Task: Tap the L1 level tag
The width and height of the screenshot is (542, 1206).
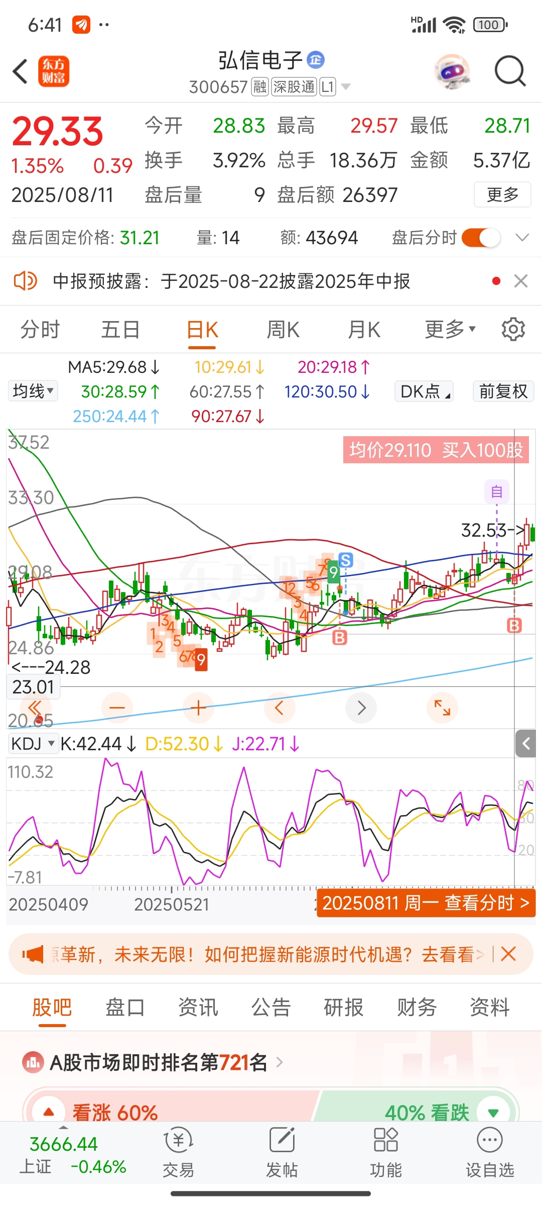Action: [328, 87]
